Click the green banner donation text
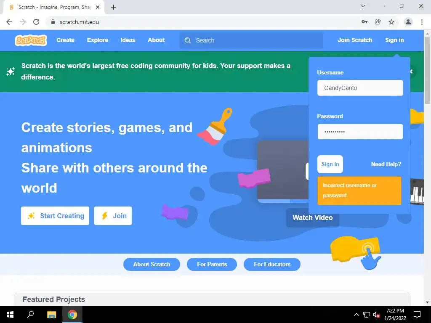The width and height of the screenshot is (431, 323). pyautogui.click(x=156, y=71)
